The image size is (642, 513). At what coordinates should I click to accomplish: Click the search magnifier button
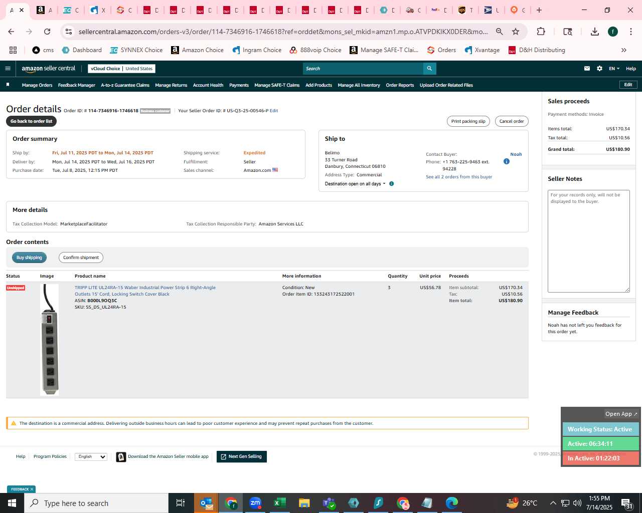(x=429, y=69)
